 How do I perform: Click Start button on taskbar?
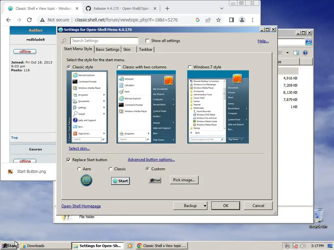[x=9, y=246]
